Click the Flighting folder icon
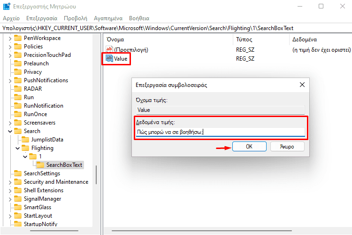Image resolution: width=352 pixels, height=235 pixels. 25,148
